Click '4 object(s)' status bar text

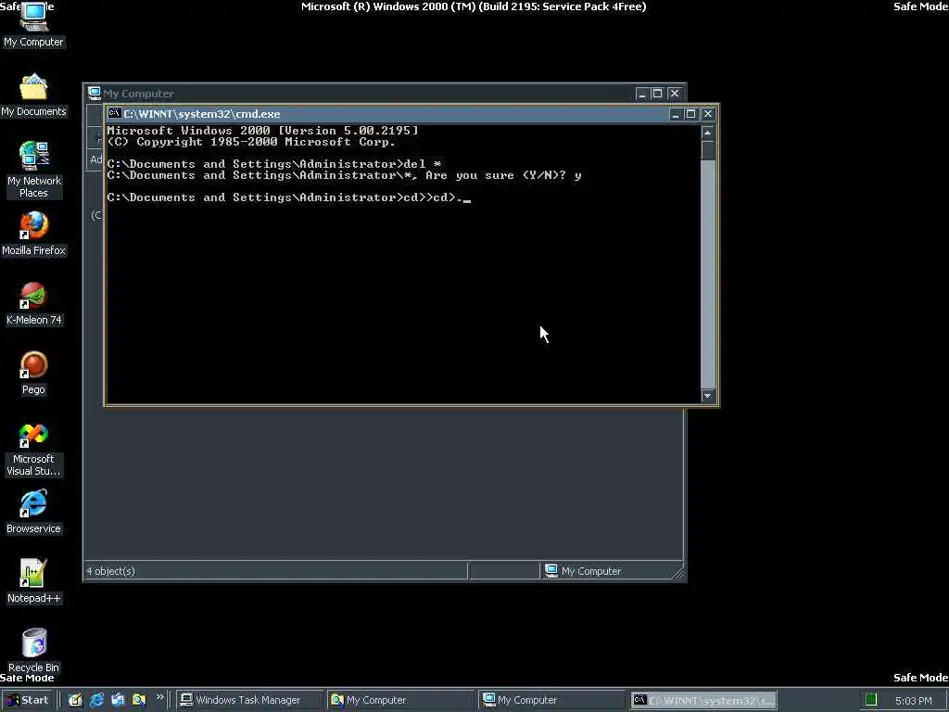[x=111, y=571]
